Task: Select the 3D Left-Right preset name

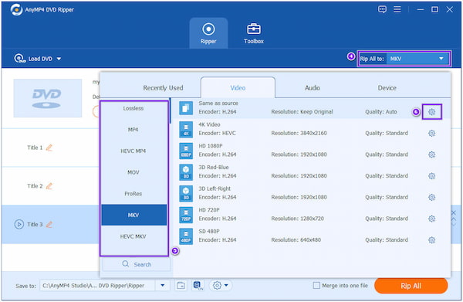Action: pos(215,188)
